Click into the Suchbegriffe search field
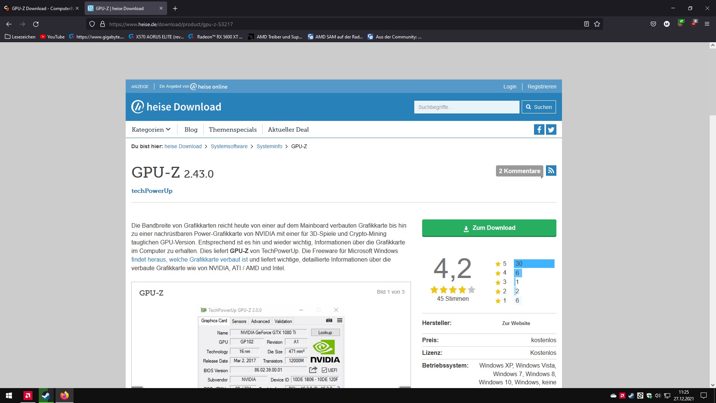Viewport: 716px width, 403px height. point(466,107)
